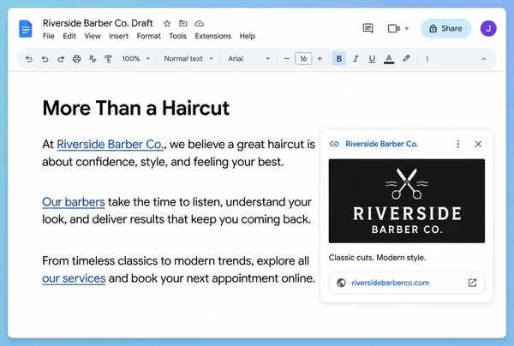
Task: Toggle bold formatting
Action: click(339, 59)
